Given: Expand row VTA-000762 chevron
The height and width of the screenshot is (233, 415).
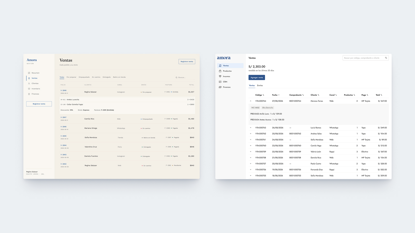Looking at the screenshot, I should (x=251, y=134).
